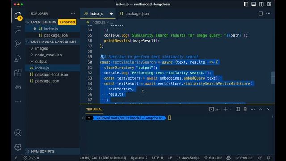Screen dimensions: 286x161
Task: Click the feedback icon in status bar
Action: pos(260,158)
